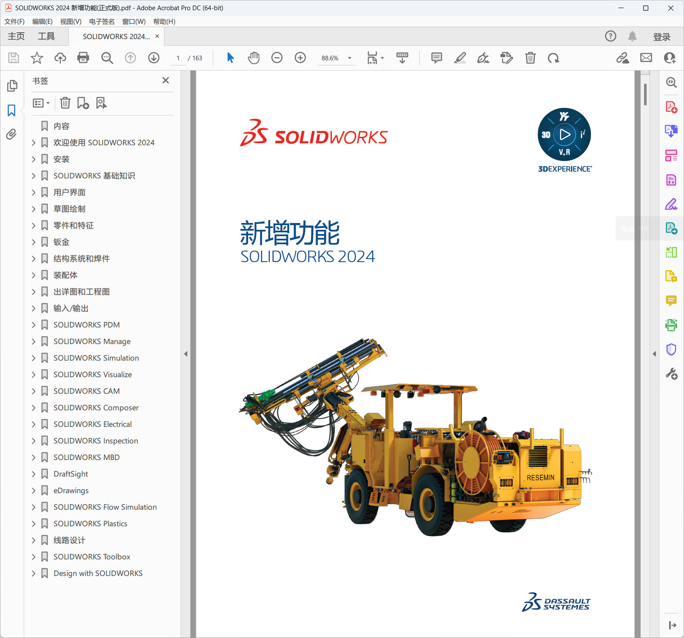Open the Export PDF tool icon

[671, 229]
